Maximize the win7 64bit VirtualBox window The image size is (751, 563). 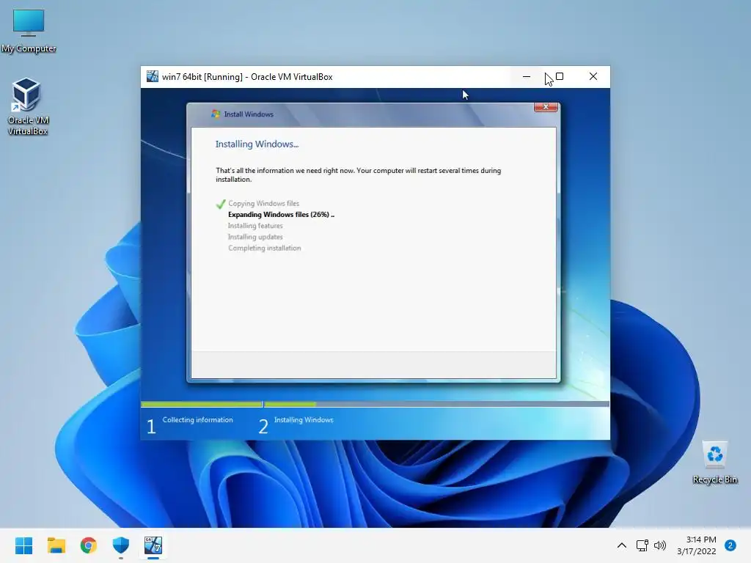560,76
